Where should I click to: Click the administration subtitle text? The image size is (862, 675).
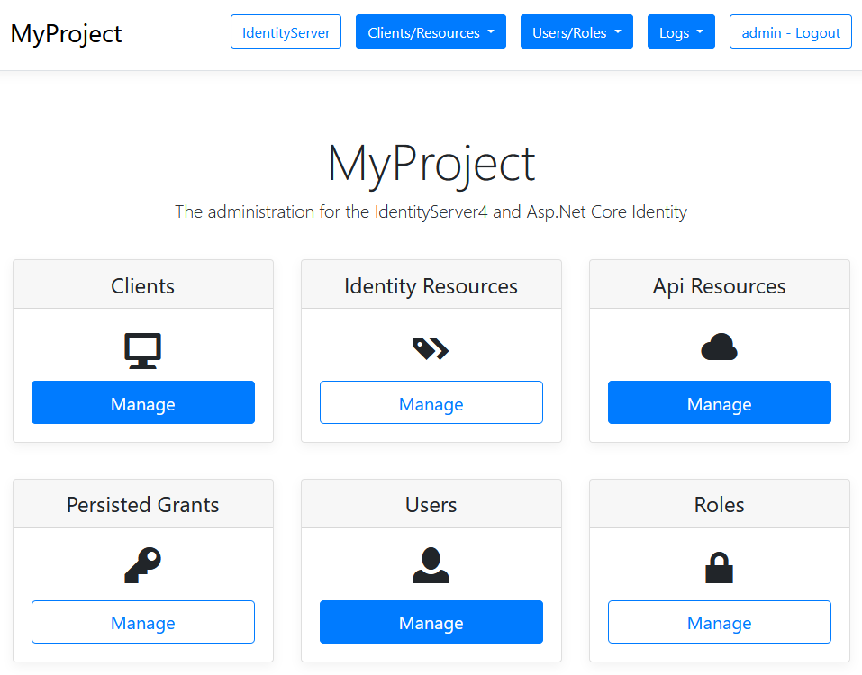431,212
